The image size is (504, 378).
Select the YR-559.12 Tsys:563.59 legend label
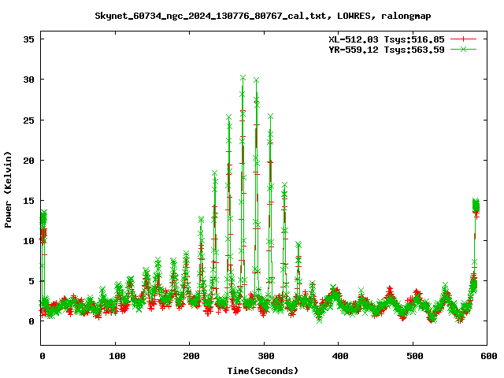tap(386, 50)
